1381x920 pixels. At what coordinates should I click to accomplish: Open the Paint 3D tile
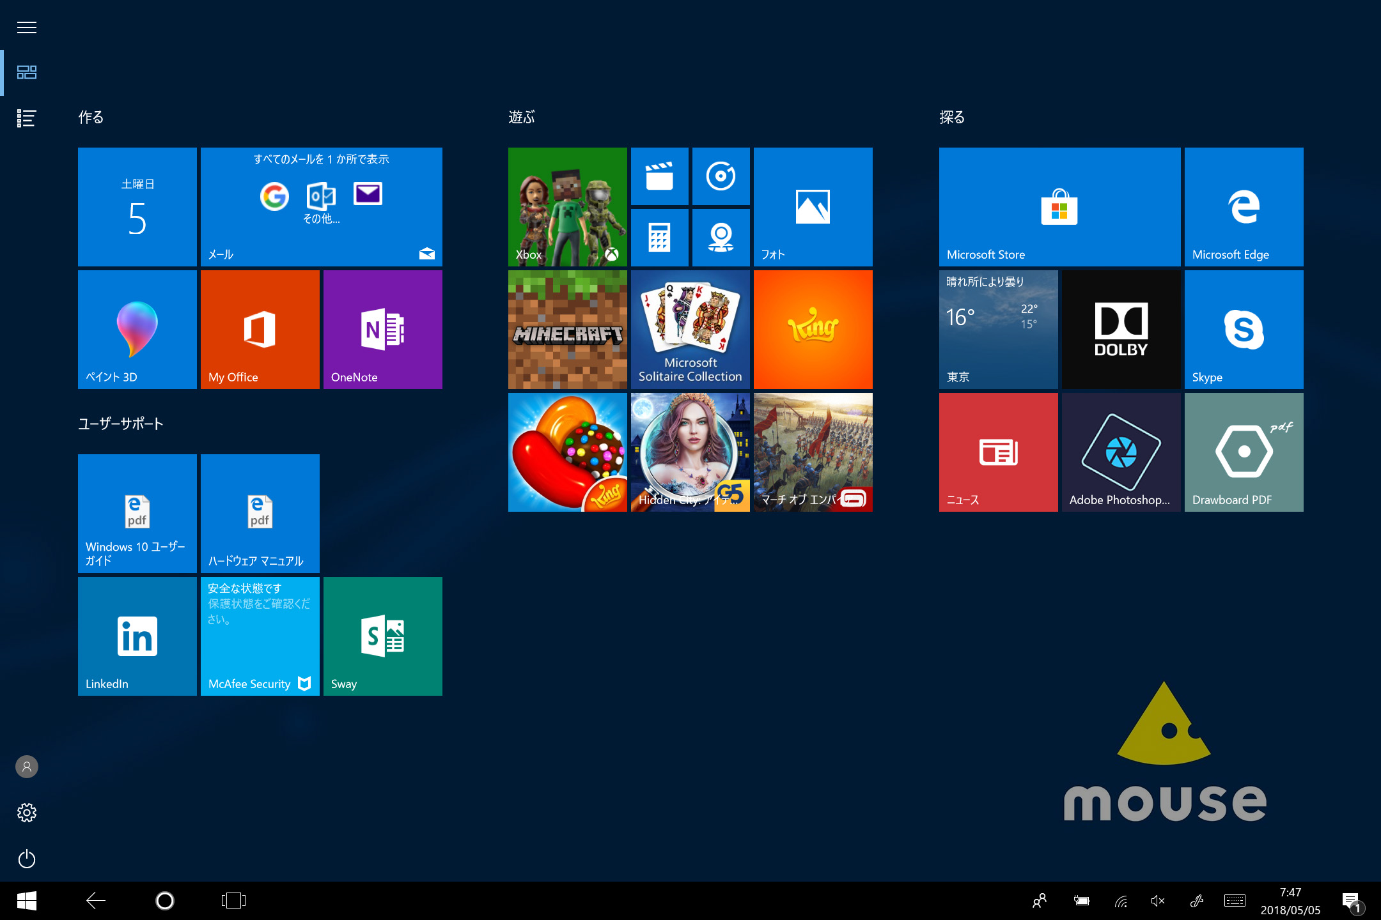pyautogui.click(x=137, y=329)
